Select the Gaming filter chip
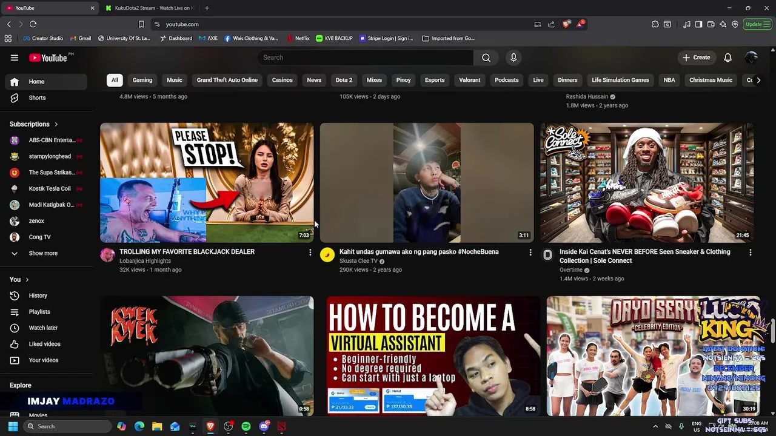 coord(142,80)
